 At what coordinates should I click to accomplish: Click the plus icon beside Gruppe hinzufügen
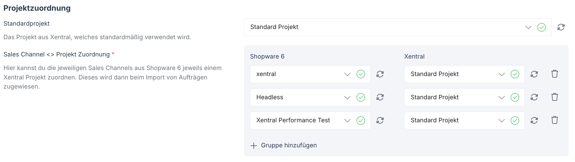[x=254, y=146]
